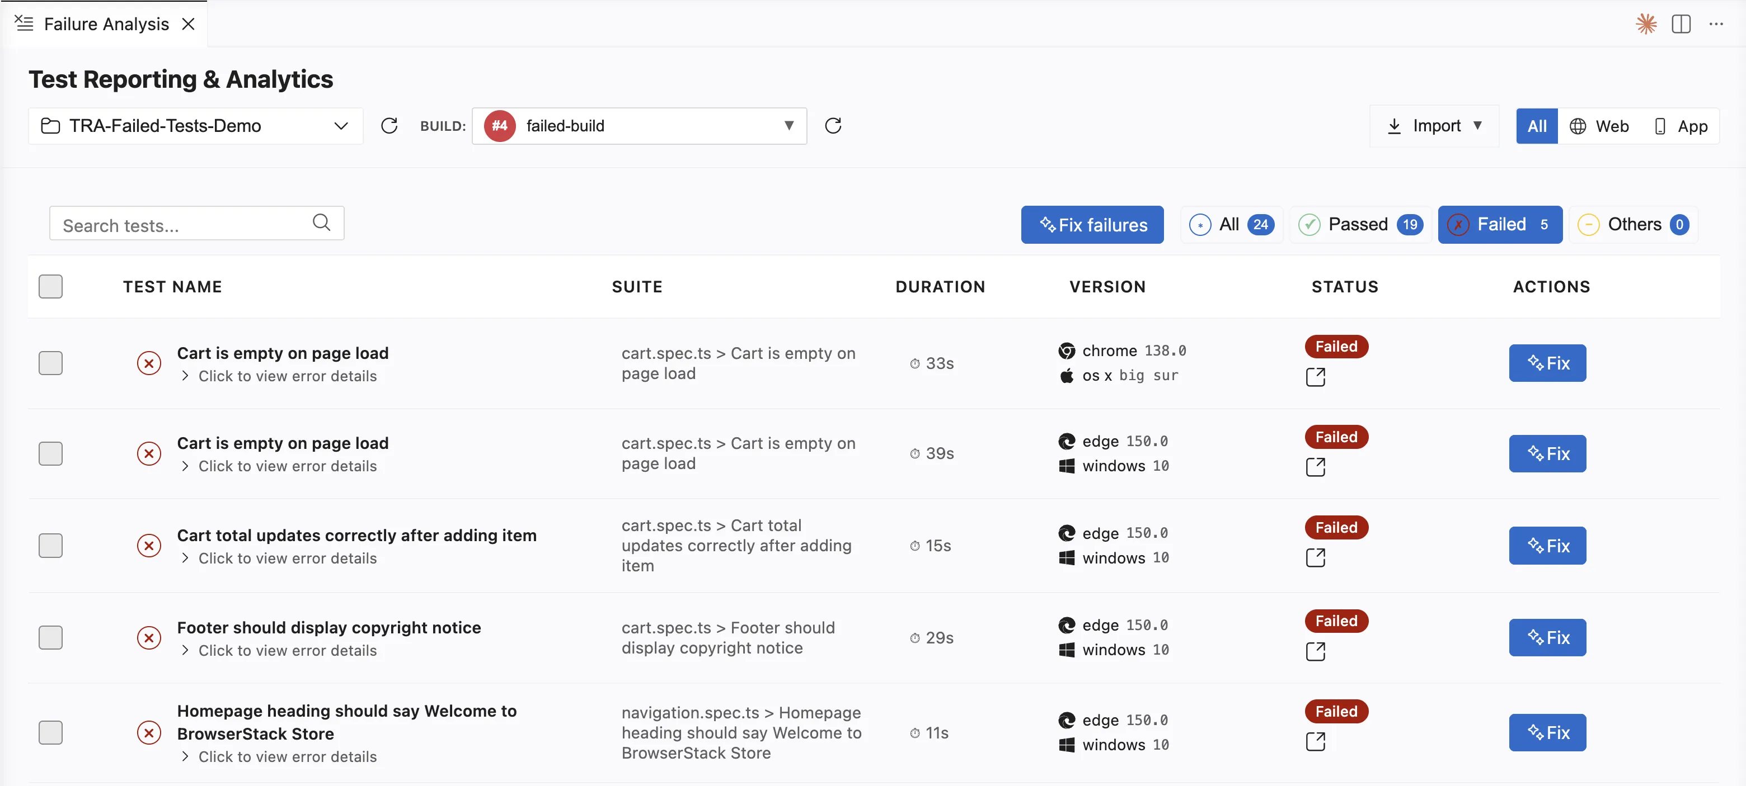
Task: Click the Failed badge in Homepage heading row
Action: click(1336, 712)
